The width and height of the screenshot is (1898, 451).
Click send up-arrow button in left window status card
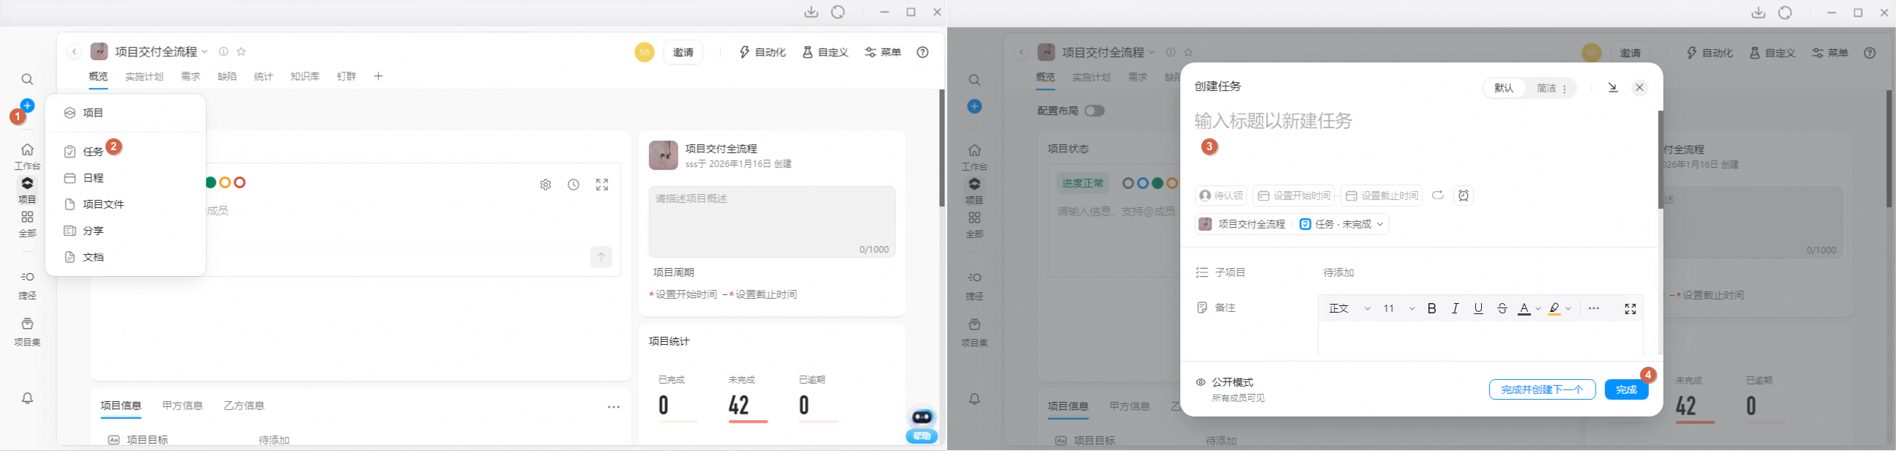(601, 256)
